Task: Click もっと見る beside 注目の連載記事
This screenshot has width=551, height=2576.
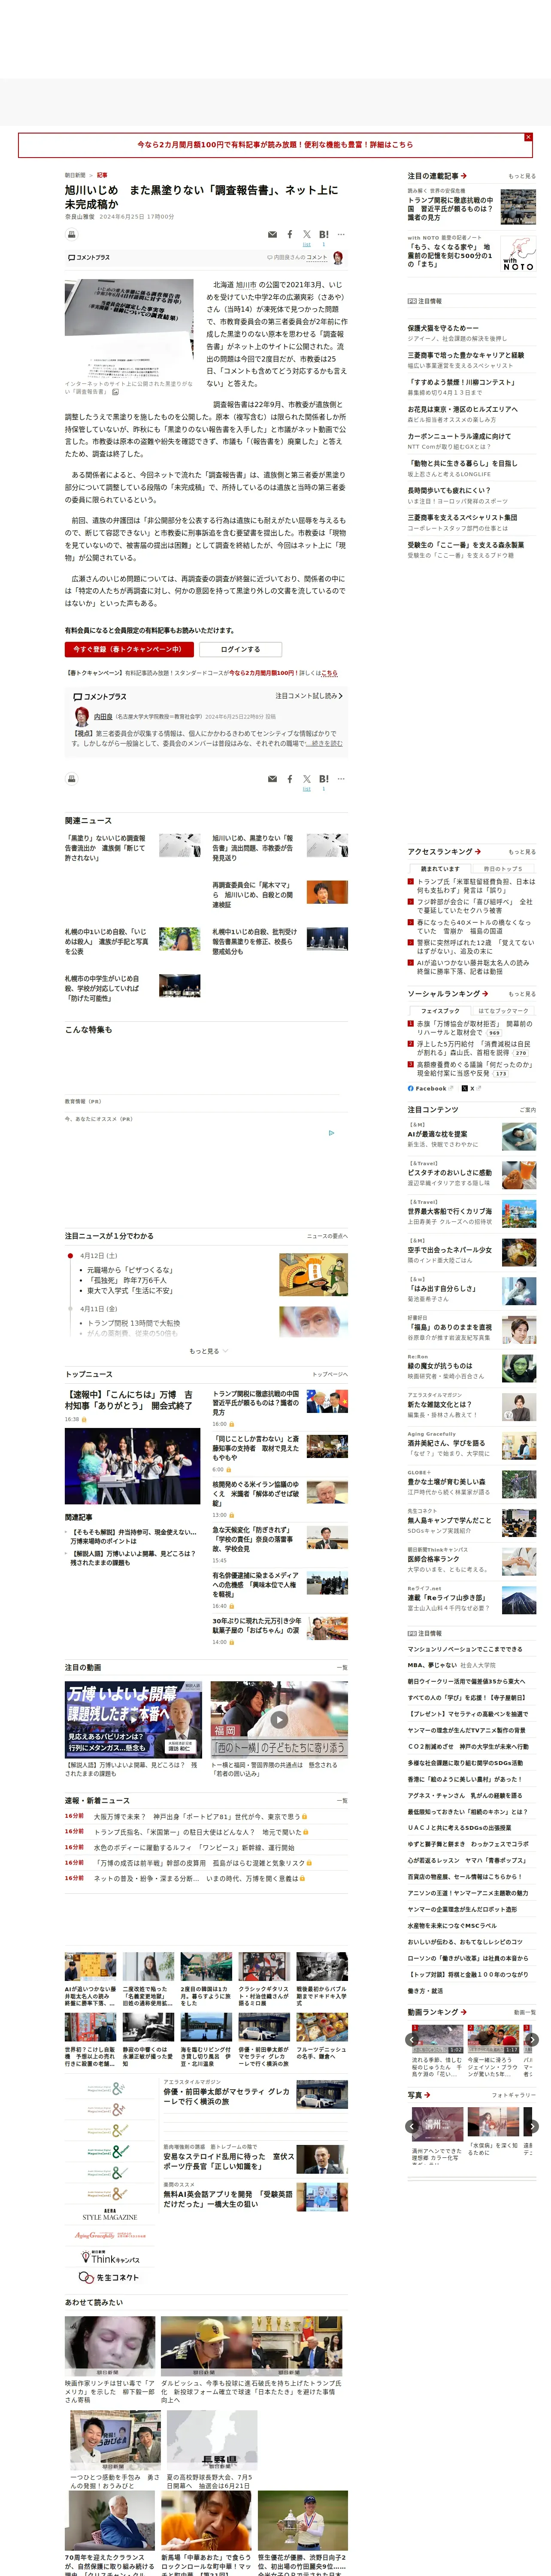Action: 522,176
